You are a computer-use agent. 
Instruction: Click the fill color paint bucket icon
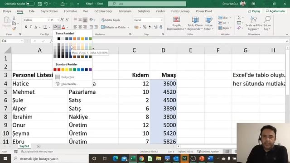tap(55, 27)
